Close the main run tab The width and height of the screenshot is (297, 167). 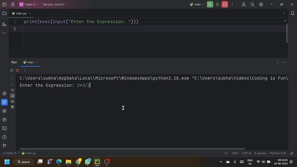[x=37, y=62]
